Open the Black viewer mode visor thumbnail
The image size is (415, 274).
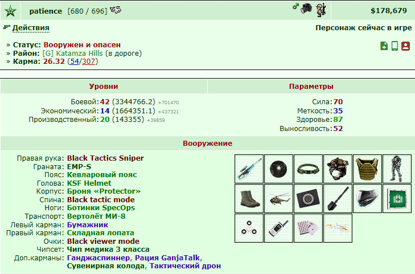pyautogui.click(x=367, y=199)
